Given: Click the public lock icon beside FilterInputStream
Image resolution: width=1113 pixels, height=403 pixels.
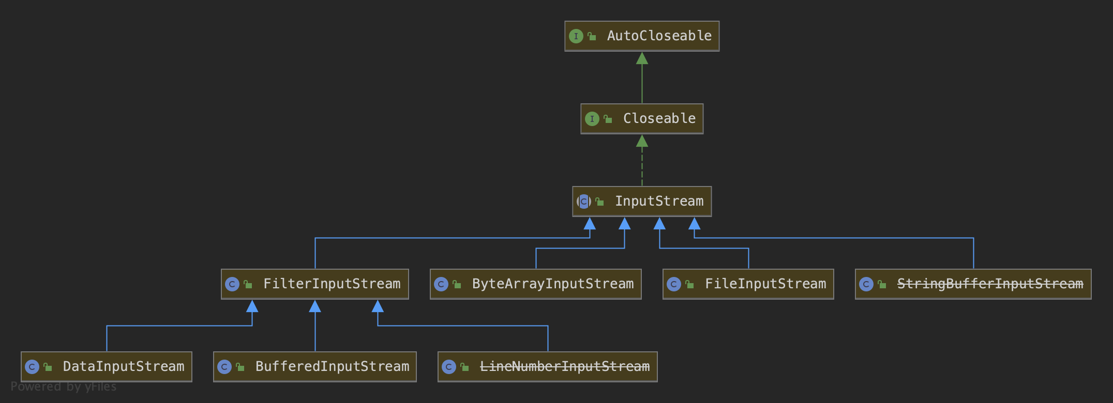Looking at the screenshot, I should point(248,284).
